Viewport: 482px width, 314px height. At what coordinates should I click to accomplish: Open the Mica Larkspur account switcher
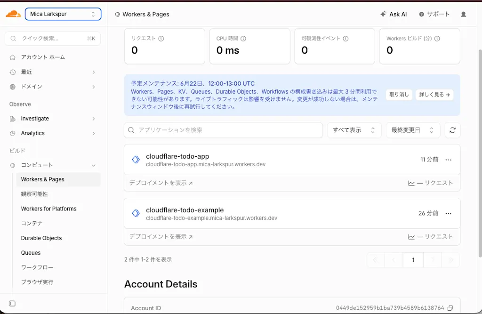[x=63, y=14]
